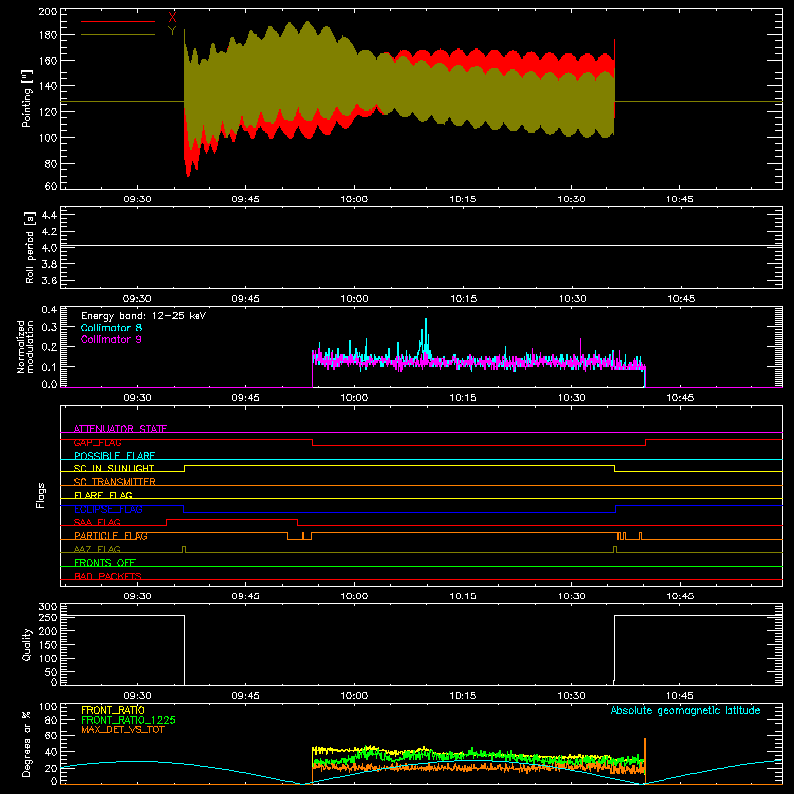This screenshot has width=794, height=794.
Task: Click the "Quality" y-axis title
Action: point(27,644)
